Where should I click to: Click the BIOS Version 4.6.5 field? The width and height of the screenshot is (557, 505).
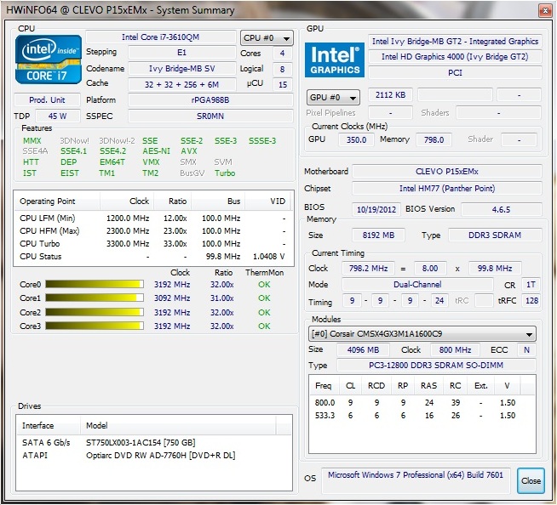tap(502, 209)
